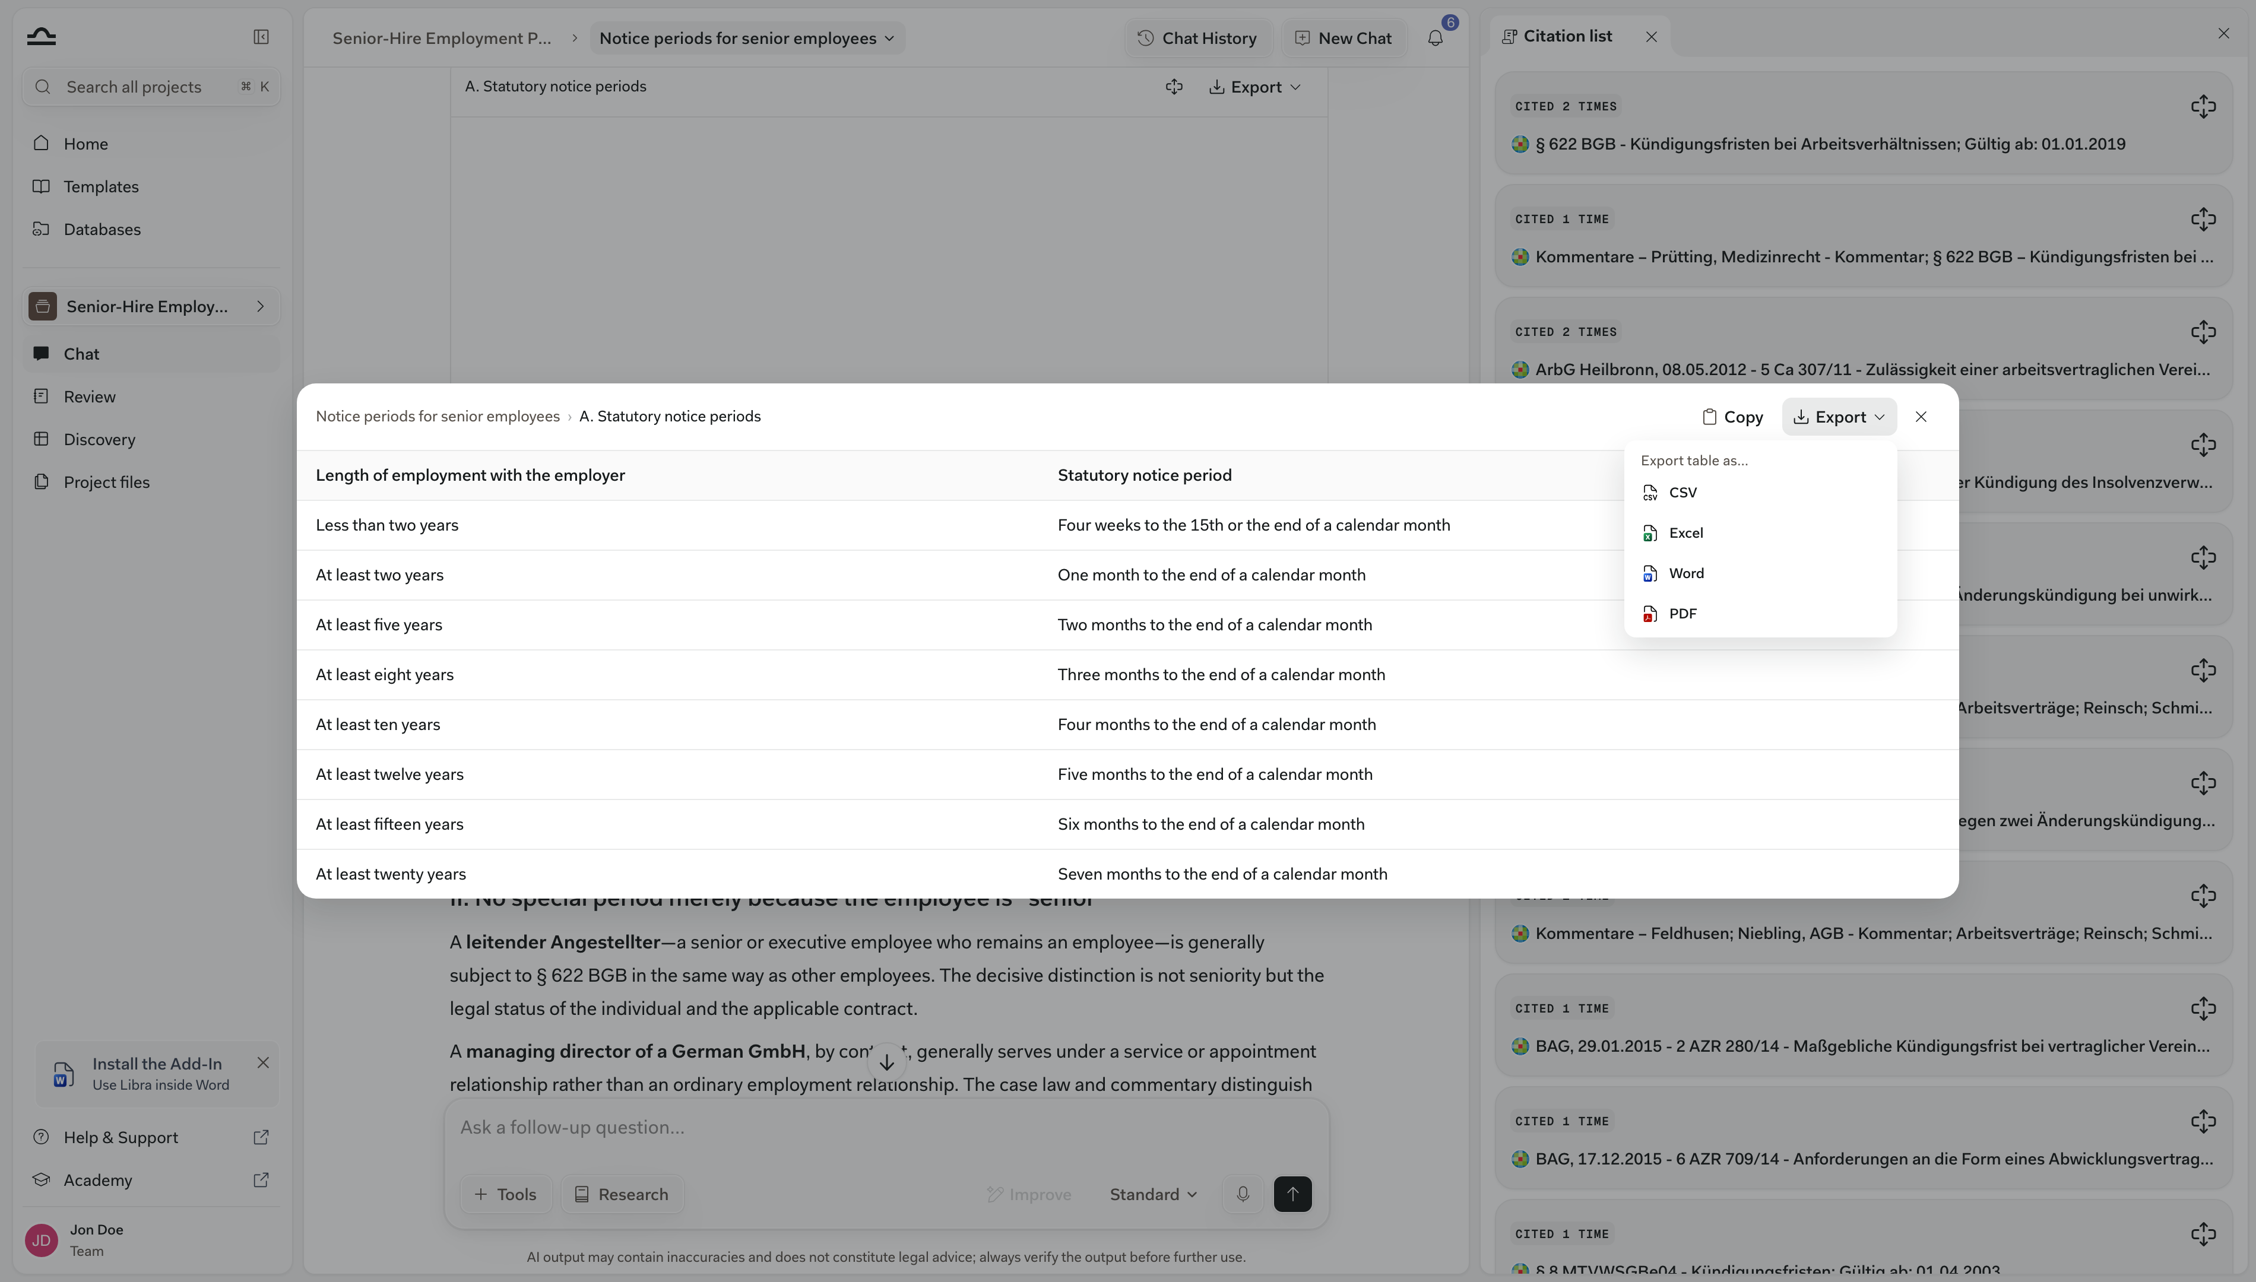The width and height of the screenshot is (2256, 1282).
Task: Click 'Notice periods for senior employees' breadcrumb in modal
Action: click(x=438, y=417)
